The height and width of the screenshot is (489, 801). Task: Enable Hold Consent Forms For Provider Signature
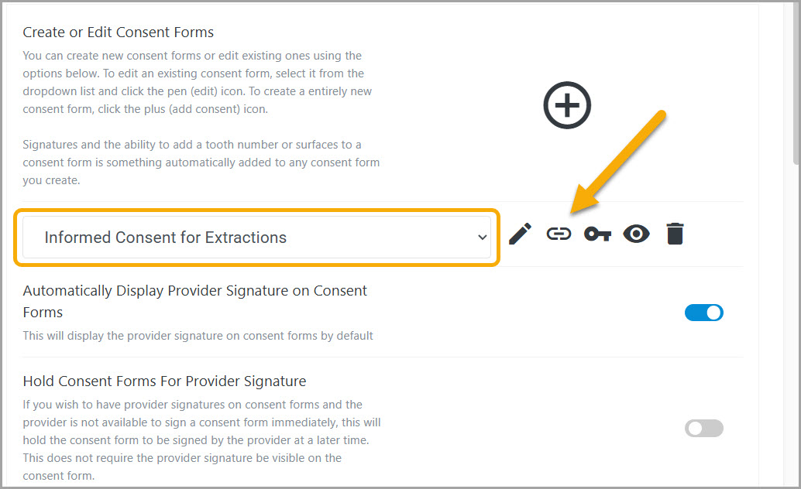pyautogui.click(x=703, y=429)
